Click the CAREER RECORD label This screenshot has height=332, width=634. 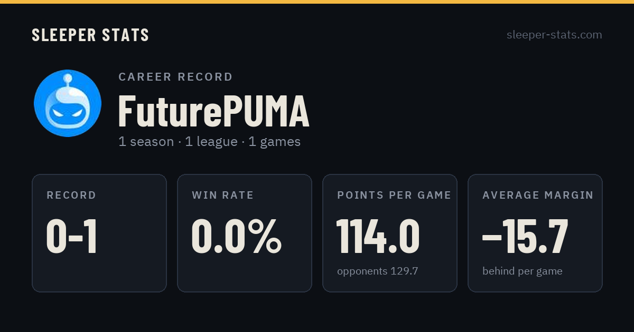175,77
